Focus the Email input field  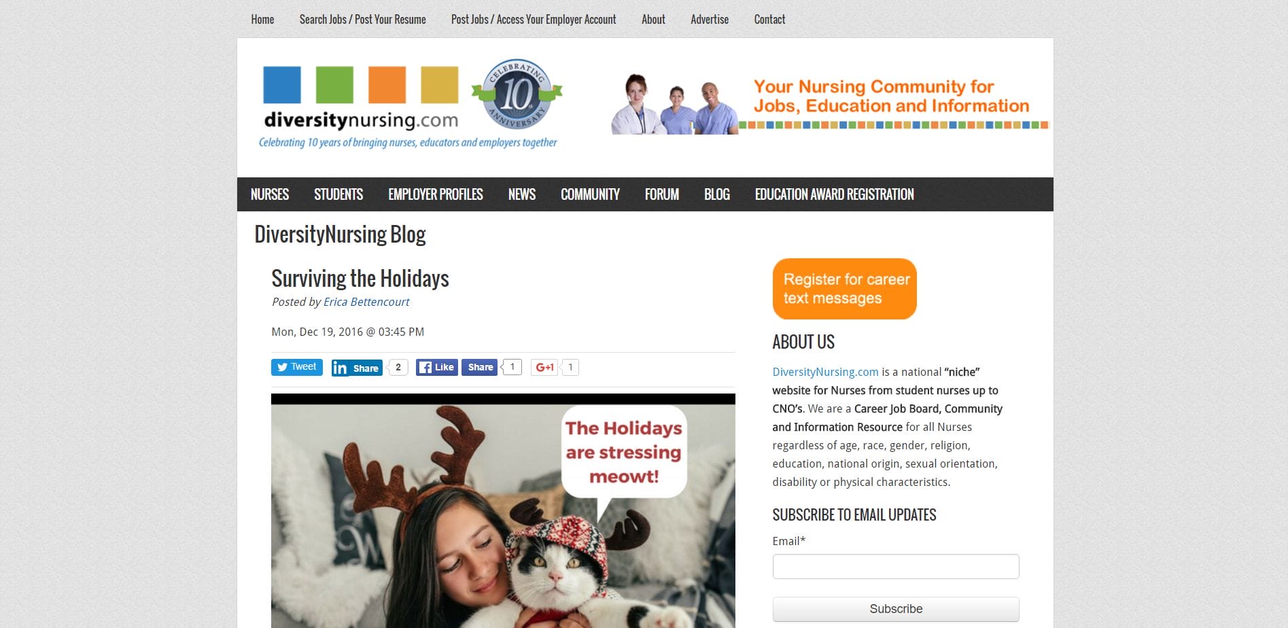[x=896, y=567]
